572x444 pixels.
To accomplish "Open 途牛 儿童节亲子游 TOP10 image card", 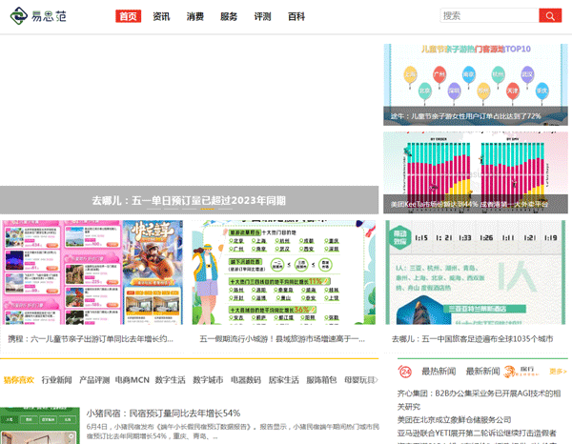I will pos(476,85).
